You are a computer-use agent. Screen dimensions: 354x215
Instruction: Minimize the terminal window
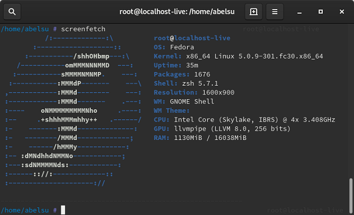coord(299,12)
